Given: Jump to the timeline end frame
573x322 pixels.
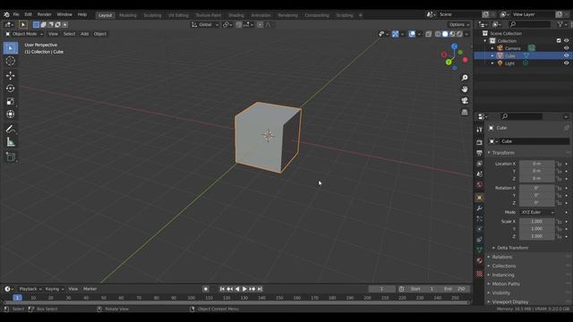Looking at the screenshot, I should [x=260, y=289].
